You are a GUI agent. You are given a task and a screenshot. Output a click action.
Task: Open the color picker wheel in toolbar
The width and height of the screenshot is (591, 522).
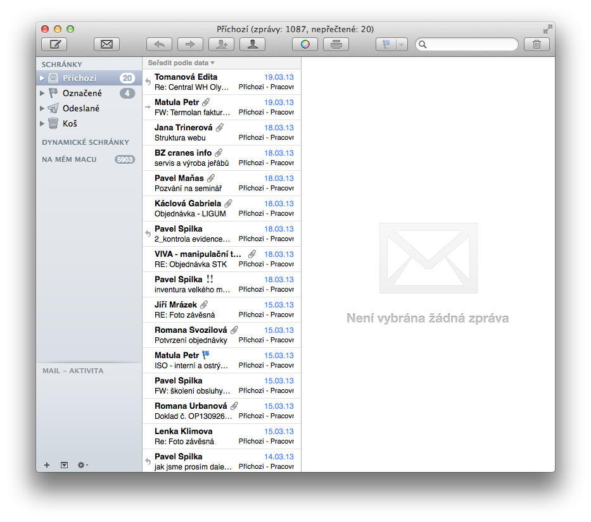click(x=305, y=44)
